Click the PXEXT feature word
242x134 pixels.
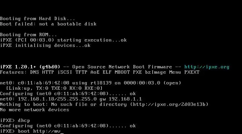tap(191, 72)
